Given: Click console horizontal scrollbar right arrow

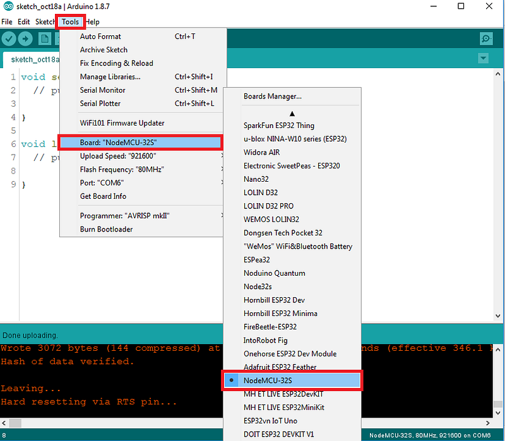Looking at the screenshot, I should (x=487, y=423).
